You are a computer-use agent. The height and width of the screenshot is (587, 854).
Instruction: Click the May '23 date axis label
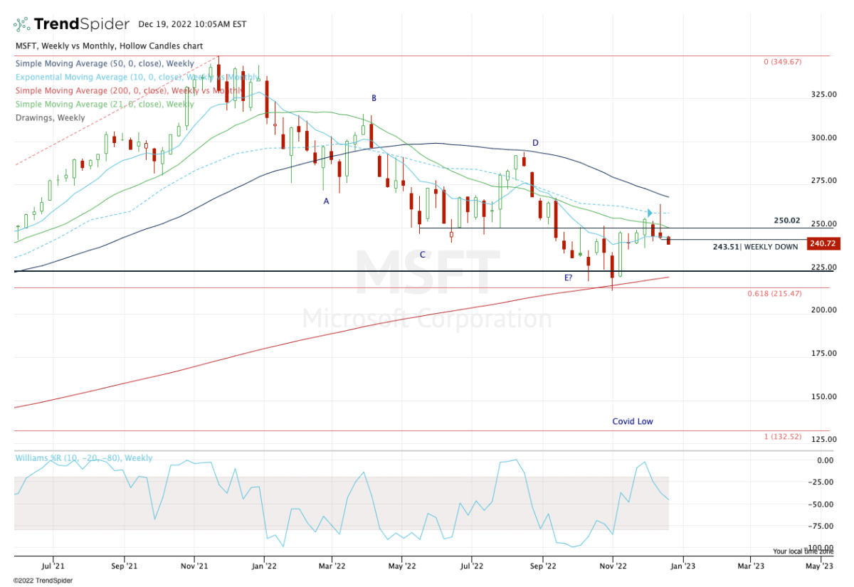(x=819, y=567)
